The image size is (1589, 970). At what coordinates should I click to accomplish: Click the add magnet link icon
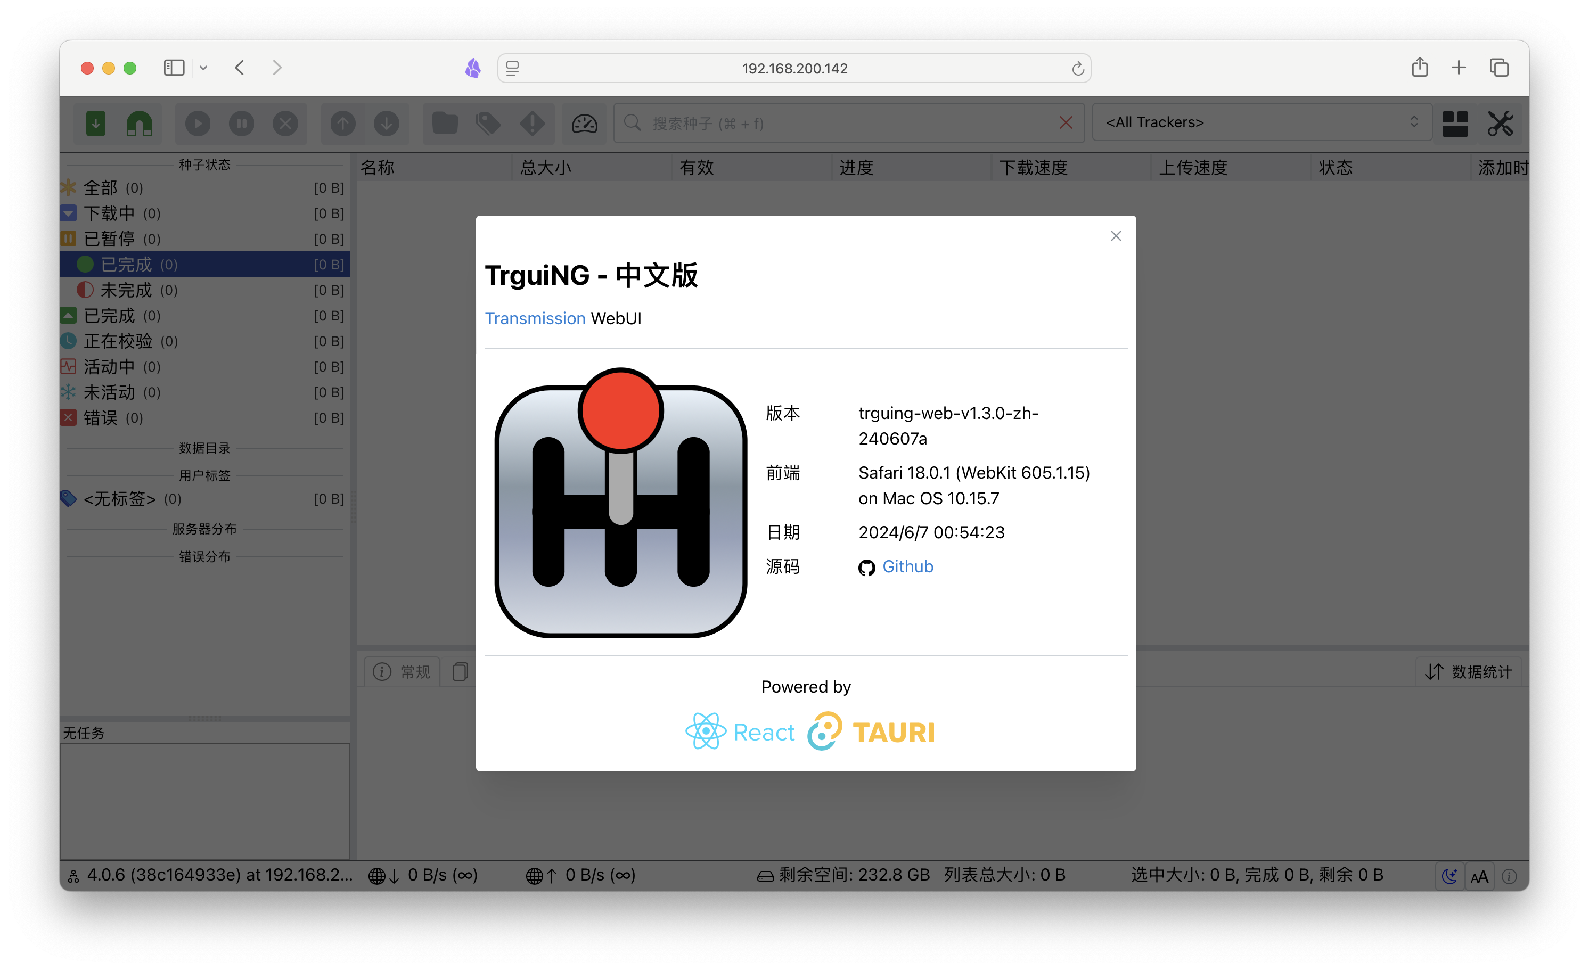point(140,123)
